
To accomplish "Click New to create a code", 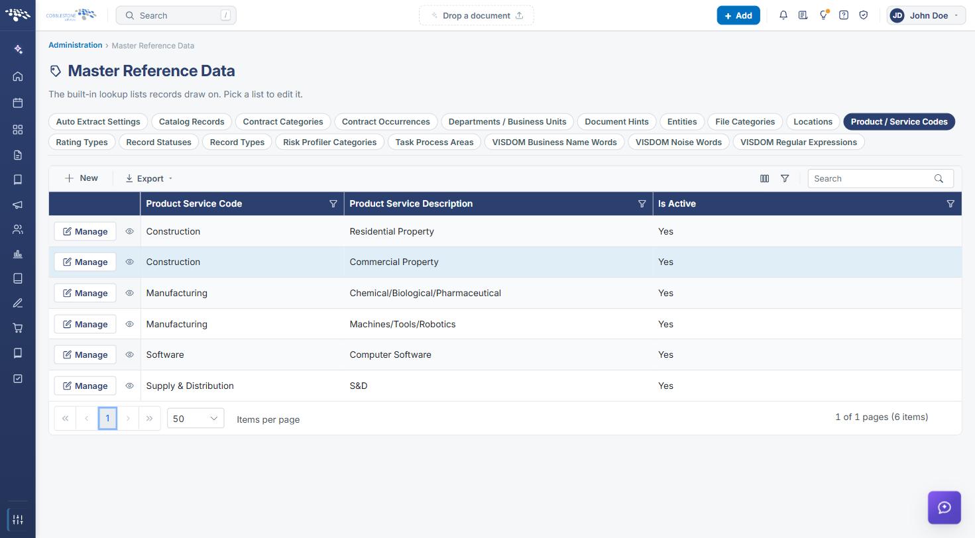I will 81,178.
